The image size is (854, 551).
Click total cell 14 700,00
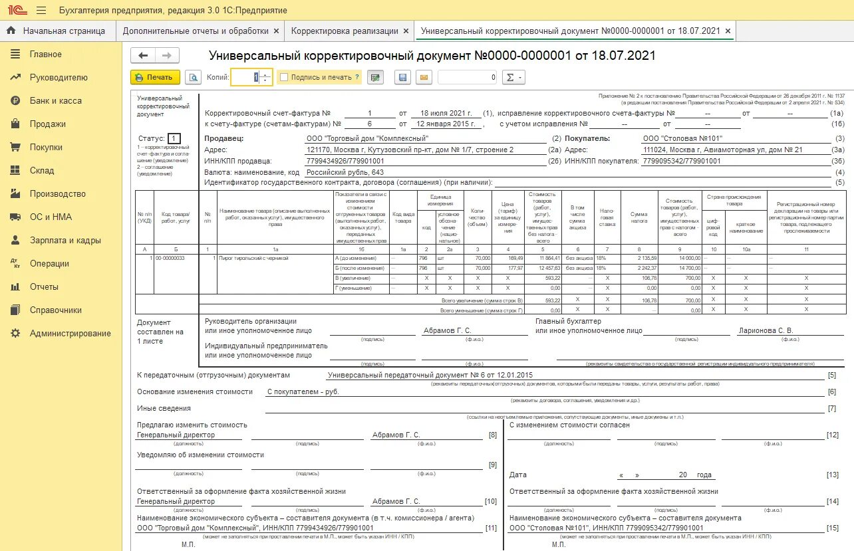680,268
